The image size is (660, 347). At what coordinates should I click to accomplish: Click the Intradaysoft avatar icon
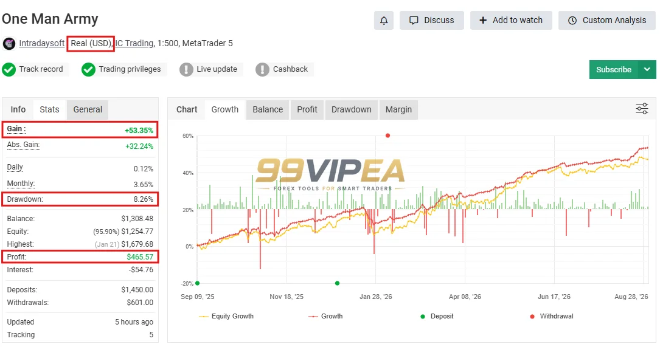tap(9, 43)
